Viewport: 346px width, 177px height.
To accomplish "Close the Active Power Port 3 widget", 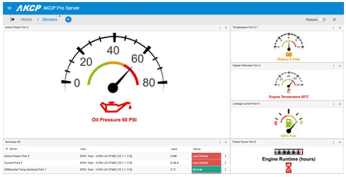I will pyautogui.click(x=226, y=28).
